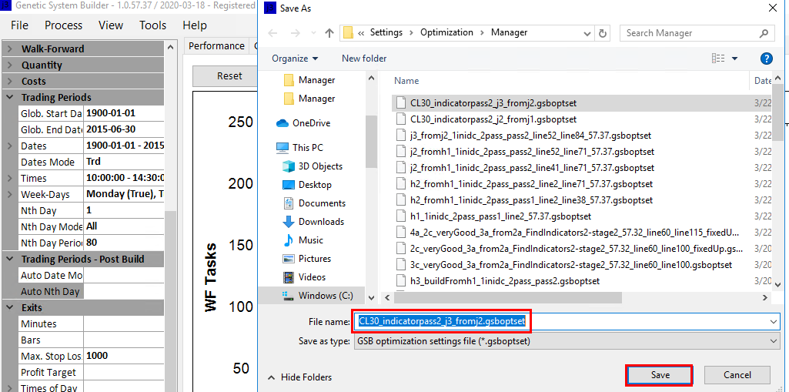
Task: Click the Up one level arrow icon
Action: coord(329,33)
